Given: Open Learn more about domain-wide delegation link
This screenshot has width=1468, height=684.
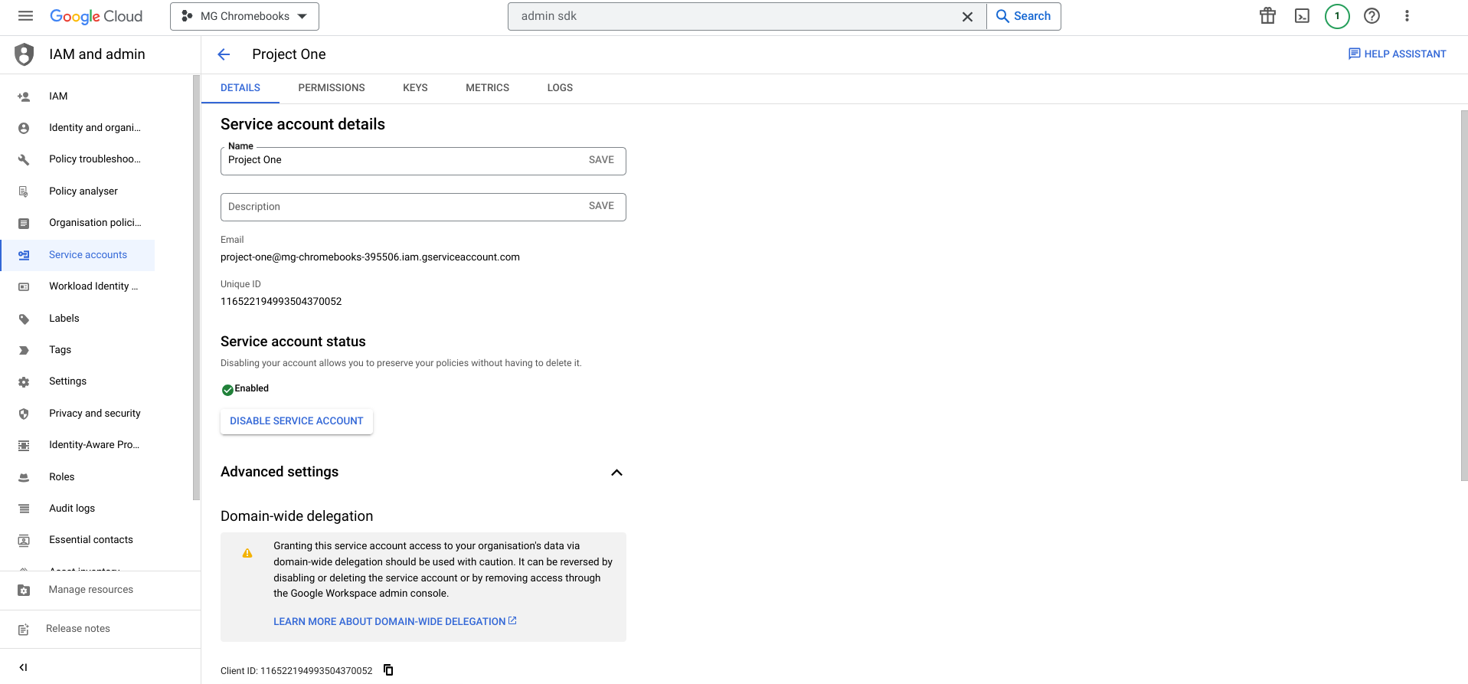Looking at the screenshot, I should [x=395, y=621].
